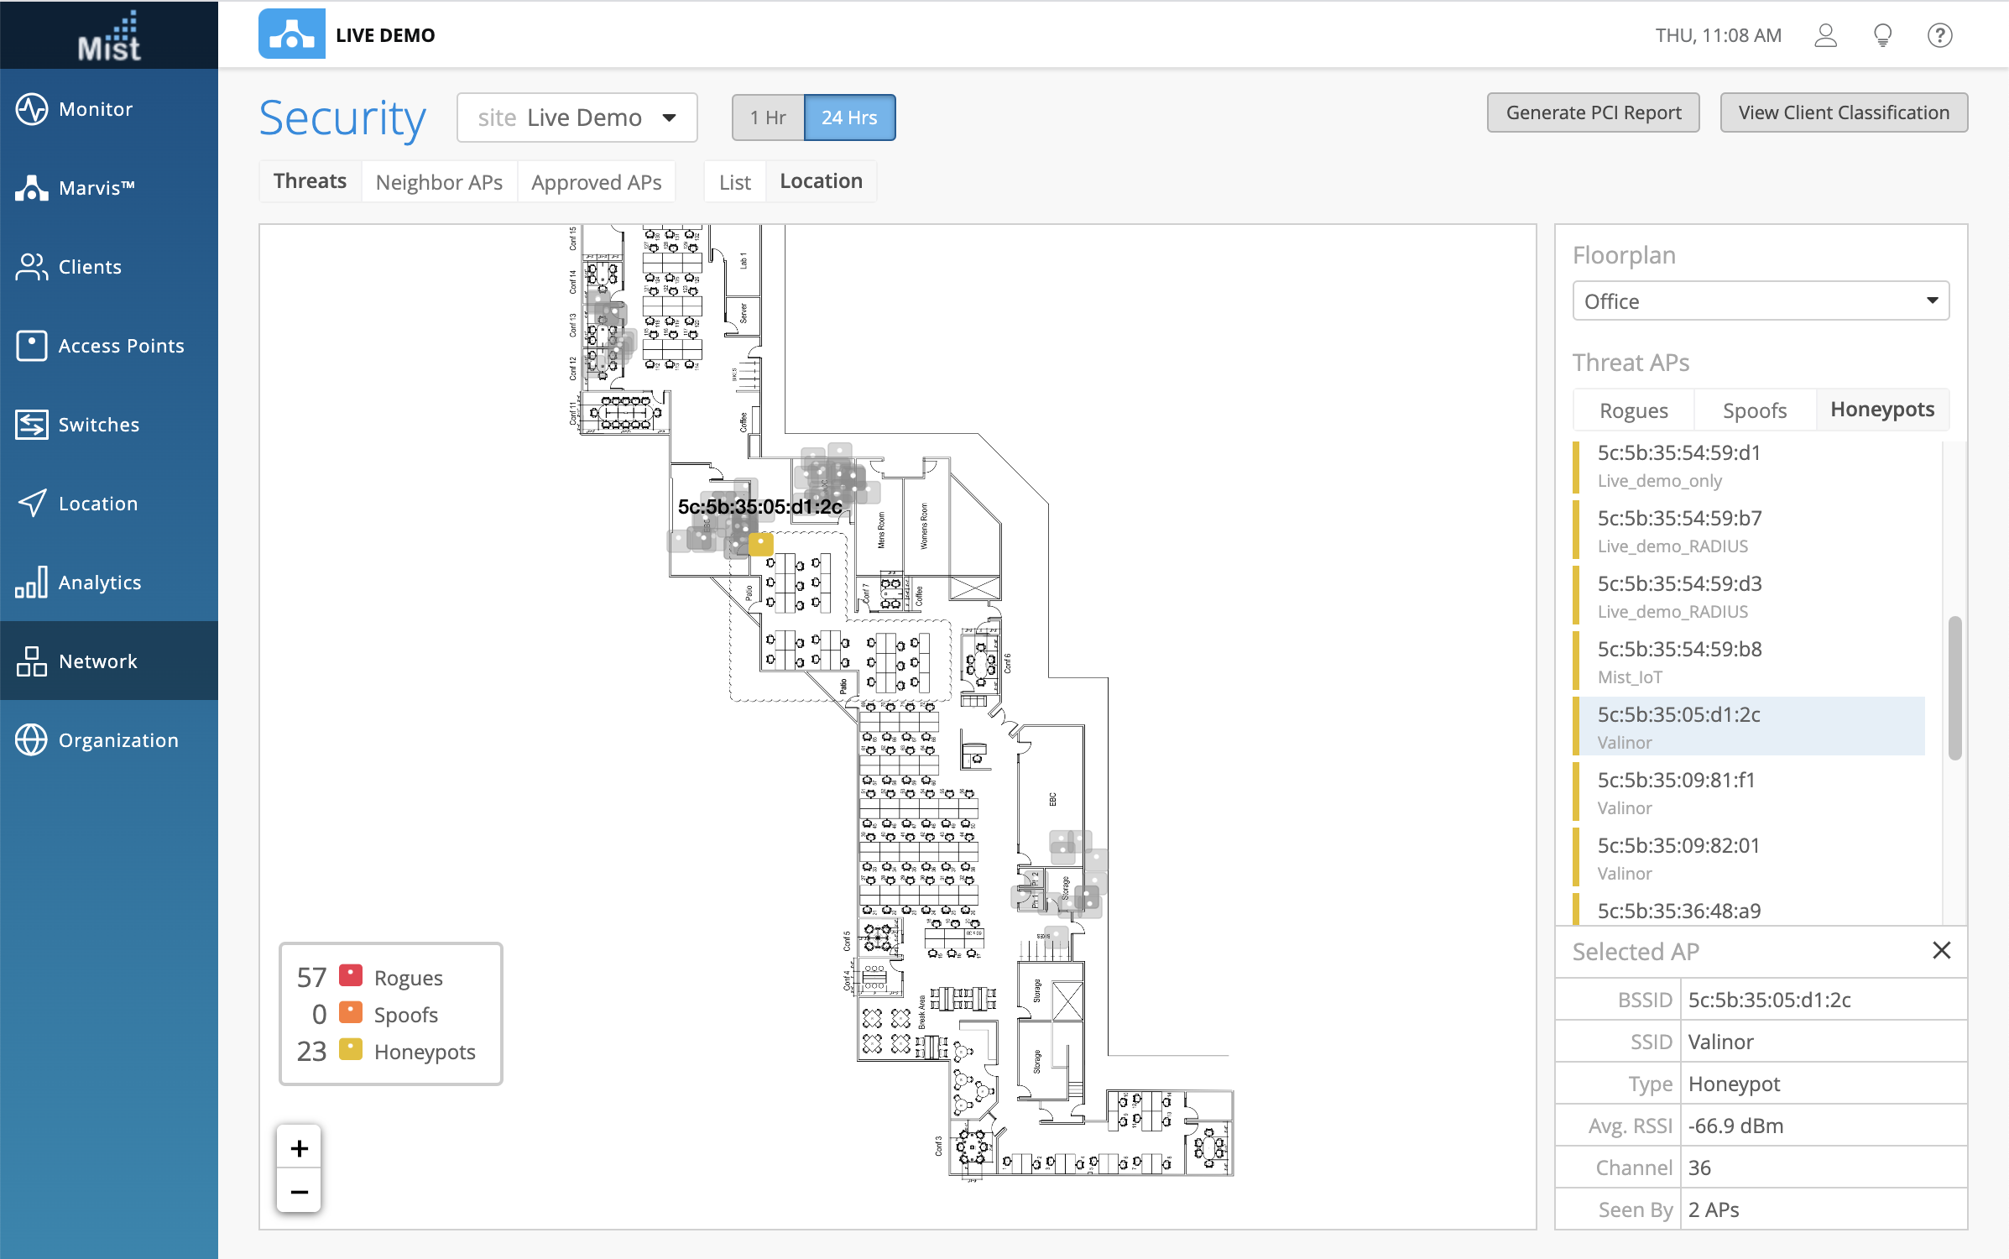This screenshot has height=1259, width=2009.
Task: Zoom in on the floorplan map
Action: 300,1148
